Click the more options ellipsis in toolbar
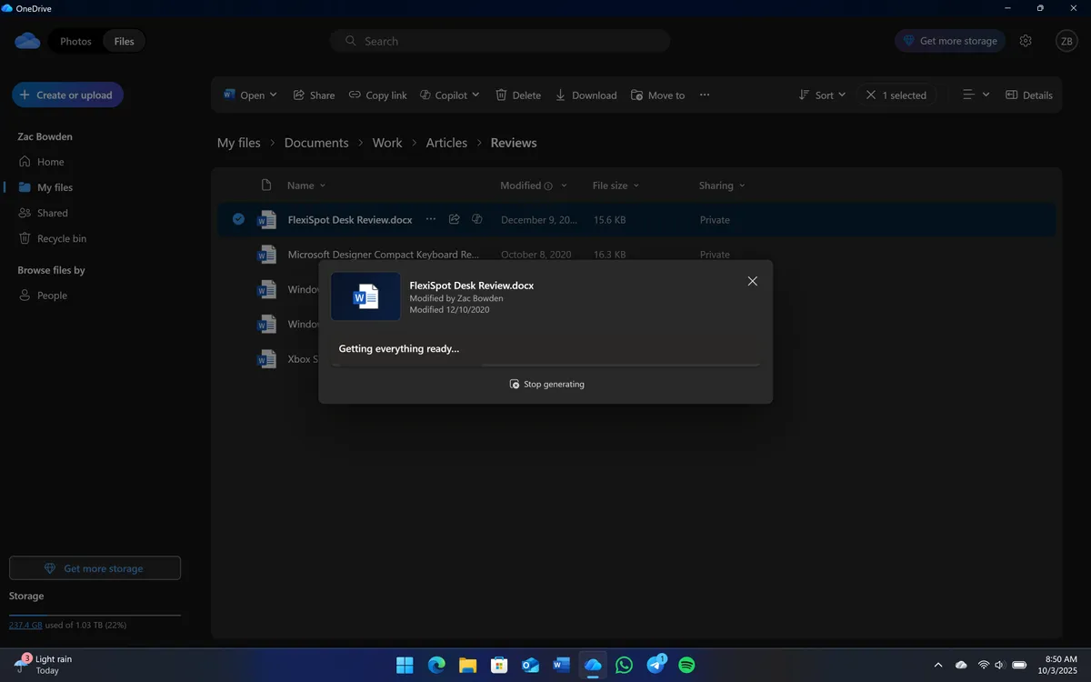This screenshot has height=682, width=1091. [705, 95]
